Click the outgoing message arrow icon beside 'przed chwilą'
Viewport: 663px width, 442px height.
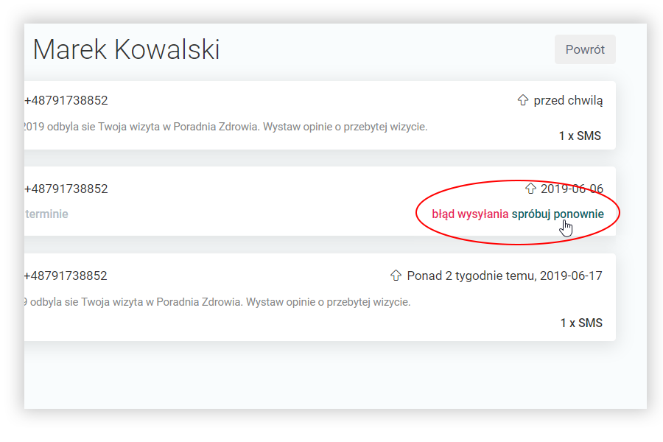(523, 100)
